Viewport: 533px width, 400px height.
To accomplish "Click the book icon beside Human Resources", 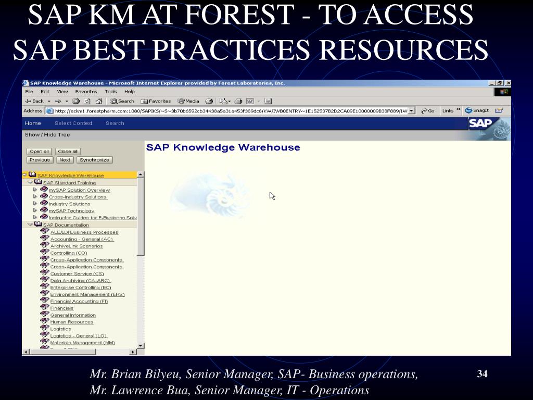I will 45,321.
